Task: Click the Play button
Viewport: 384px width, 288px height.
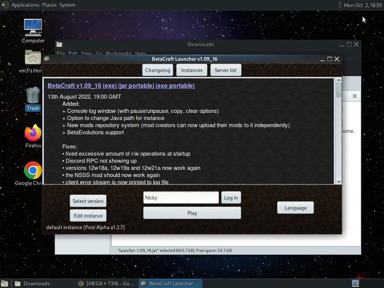Action: [x=192, y=213]
